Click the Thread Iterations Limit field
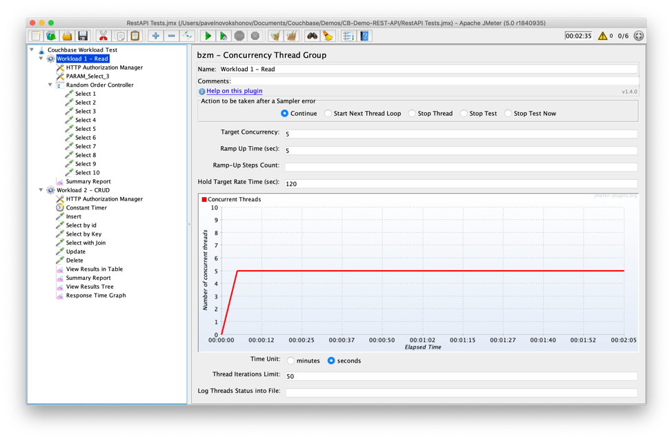 461,376
